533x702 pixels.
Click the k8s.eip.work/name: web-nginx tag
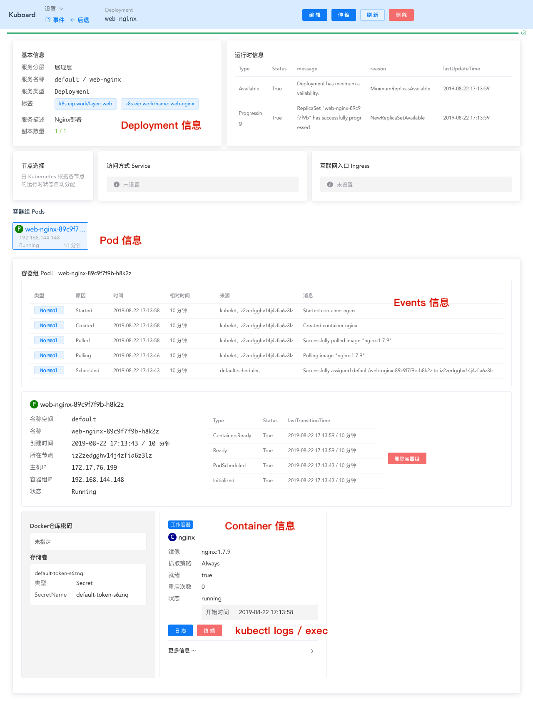point(159,104)
